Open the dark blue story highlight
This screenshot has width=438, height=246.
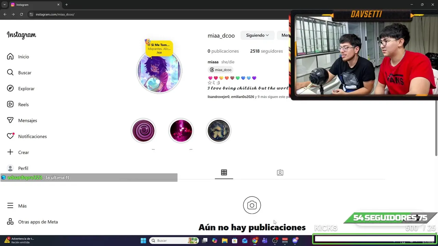tap(219, 131)
